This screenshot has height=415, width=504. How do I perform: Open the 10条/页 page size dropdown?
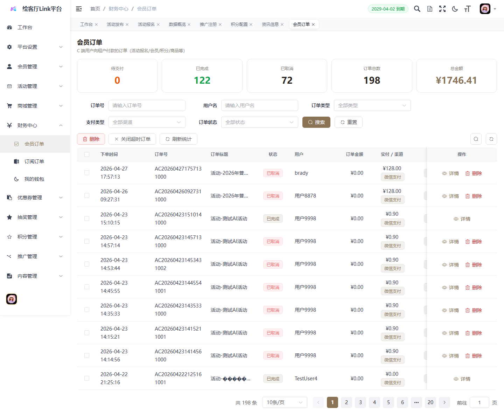point(285,402)
